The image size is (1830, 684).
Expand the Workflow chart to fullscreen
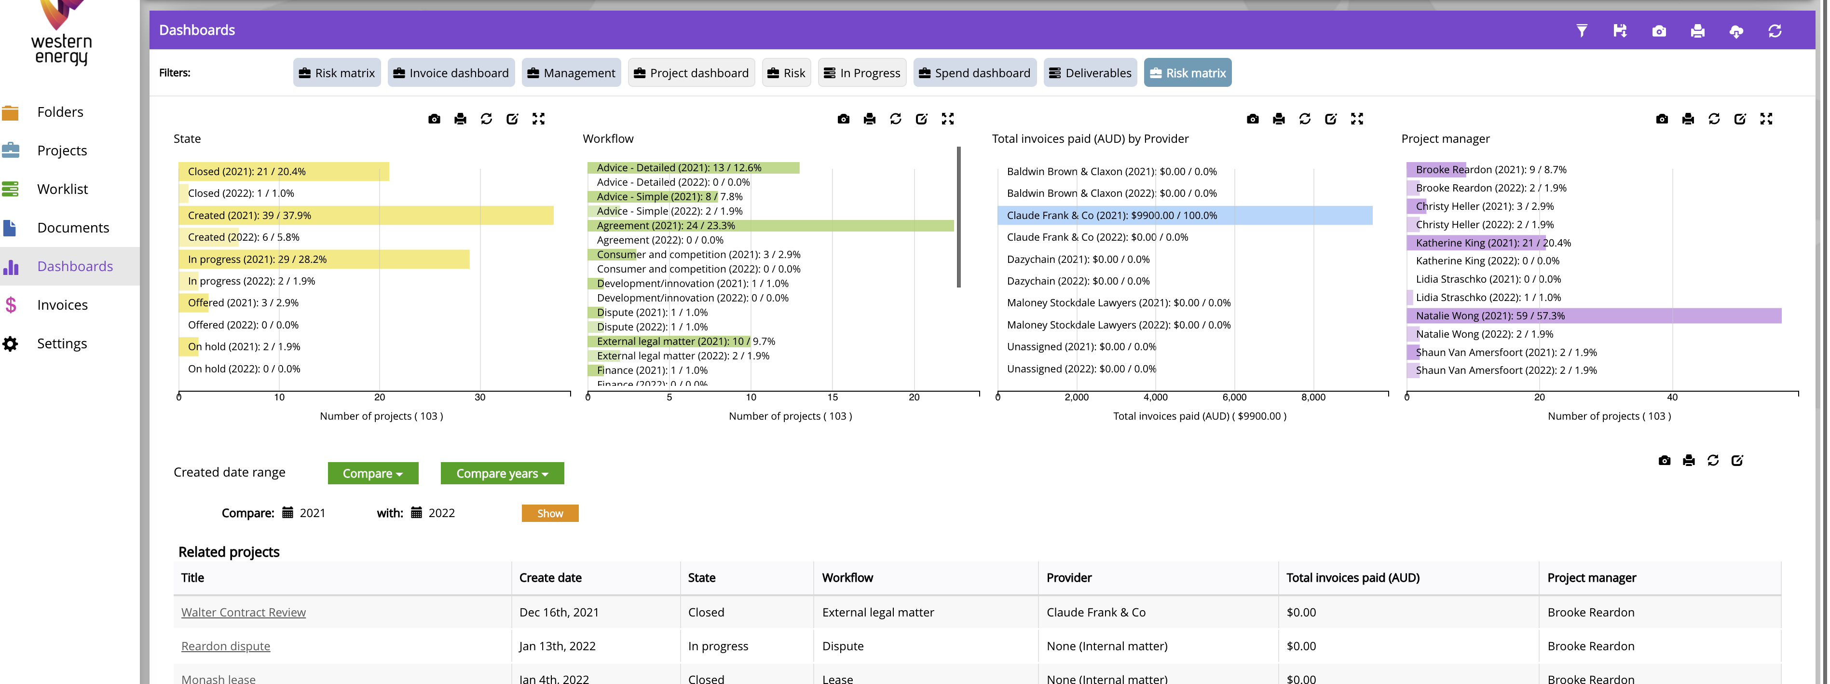pos(948,119)
